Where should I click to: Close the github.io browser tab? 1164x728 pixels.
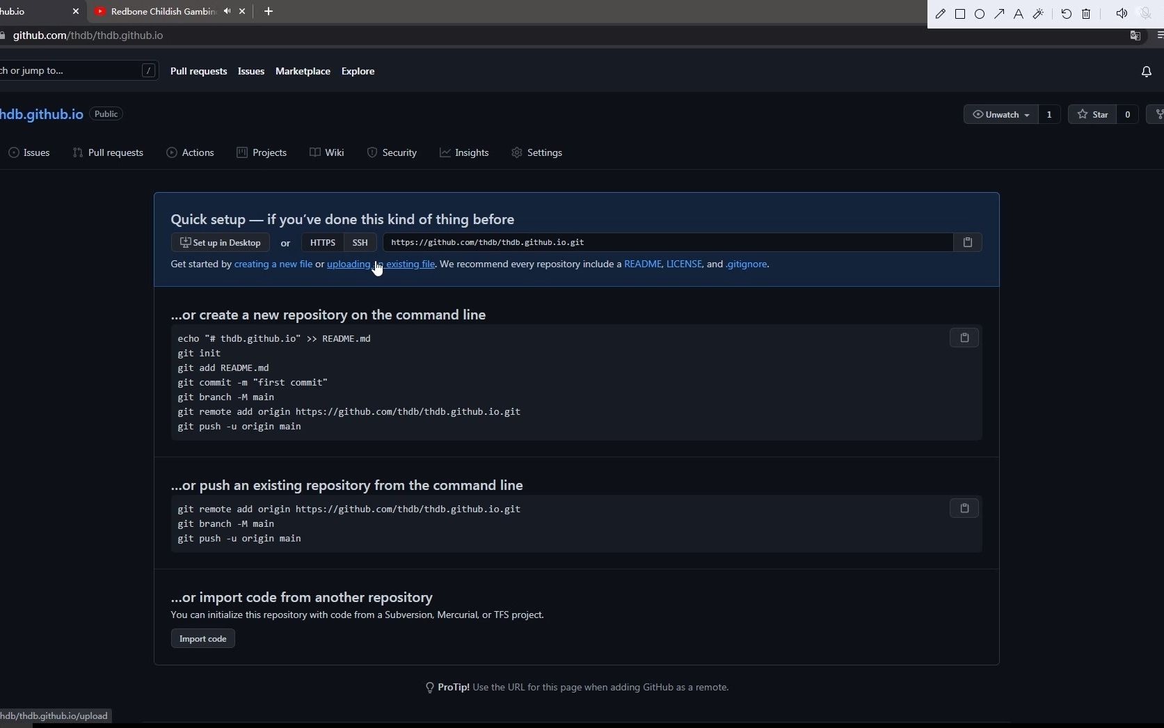coord(76,11)
